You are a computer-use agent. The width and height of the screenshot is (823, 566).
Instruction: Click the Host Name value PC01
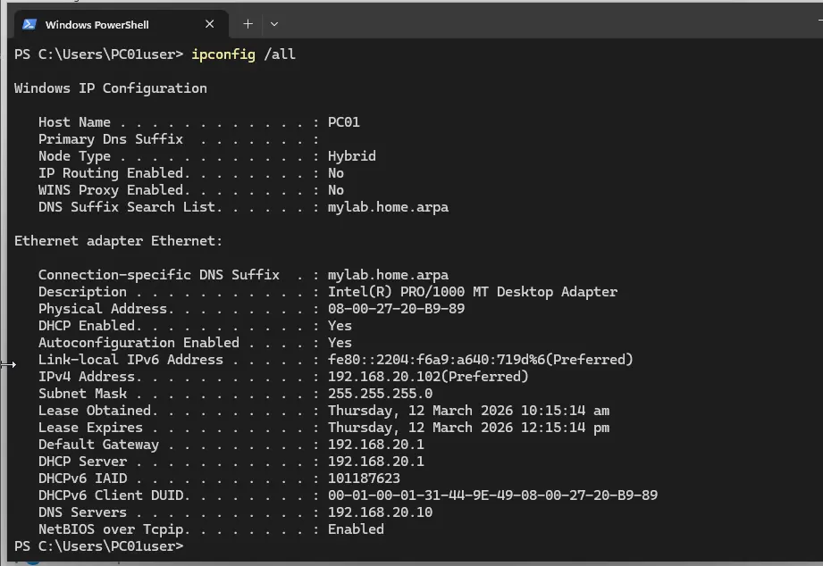pyautogui.click(x=344, y=122)
